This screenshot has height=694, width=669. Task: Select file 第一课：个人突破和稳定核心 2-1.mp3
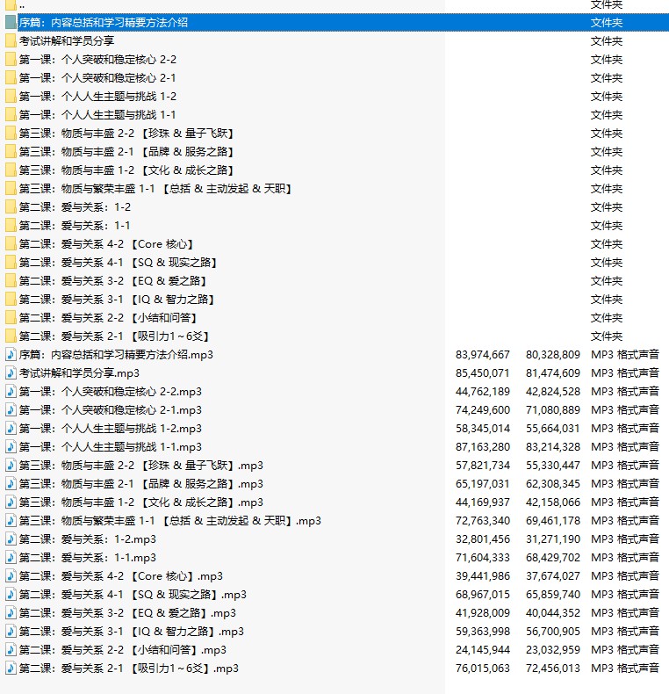(111, 410)
